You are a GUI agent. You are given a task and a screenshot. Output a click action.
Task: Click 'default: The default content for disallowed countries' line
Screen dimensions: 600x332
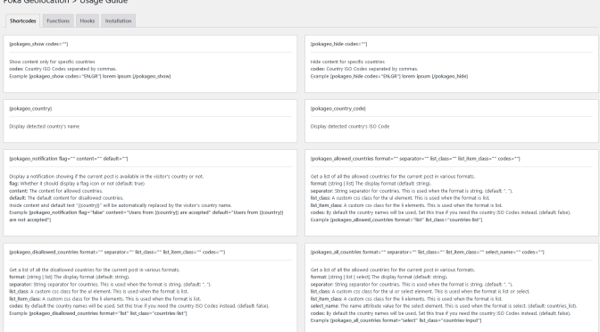pyautogui.click(x=66, y=198)
